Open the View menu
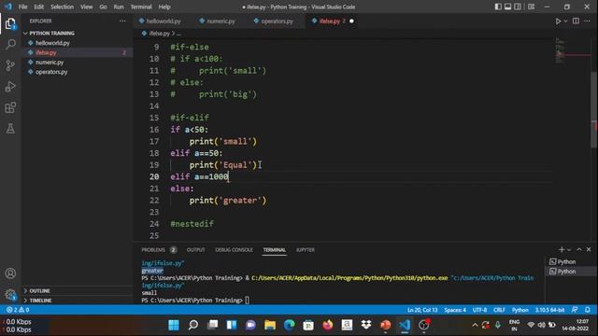Image resolution: width=598 pixels, height=336 pixels. pyautogui.click(x=86, y=7)
